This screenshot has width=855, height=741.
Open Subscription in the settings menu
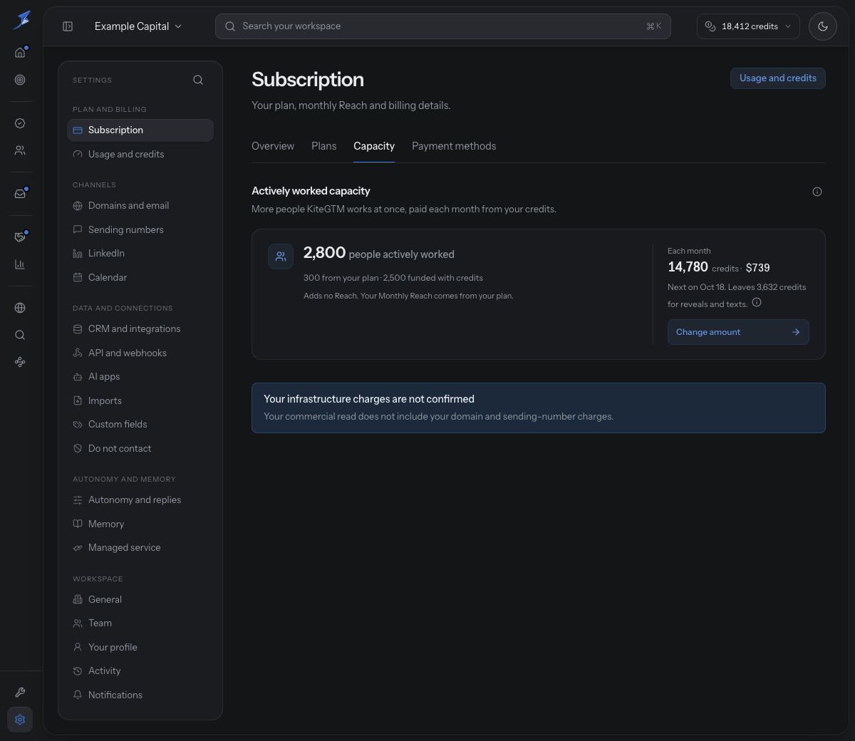click(x=140, y=130)
